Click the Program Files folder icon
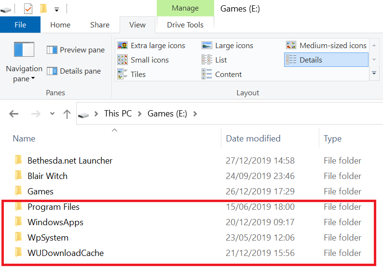383x268 pixels. click(x=18, y=206)
